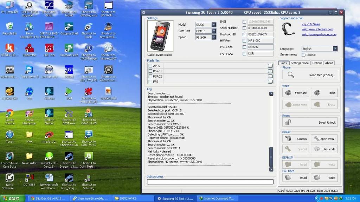Click the settings gear in Samsung tool title bar
Viewport: 360px width, 202px height.
[x=144, y=12]
